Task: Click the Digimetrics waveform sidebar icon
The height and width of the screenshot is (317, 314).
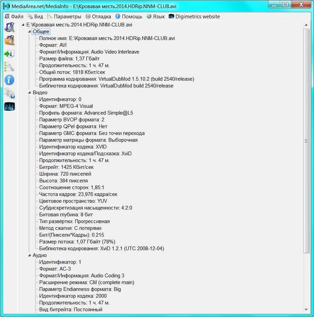Action: click(9, 106)
